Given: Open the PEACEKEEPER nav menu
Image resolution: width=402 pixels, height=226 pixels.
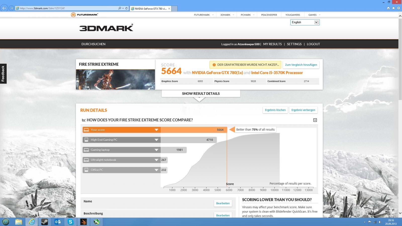Looking at the screenshot, I should (x=269, y=15).
